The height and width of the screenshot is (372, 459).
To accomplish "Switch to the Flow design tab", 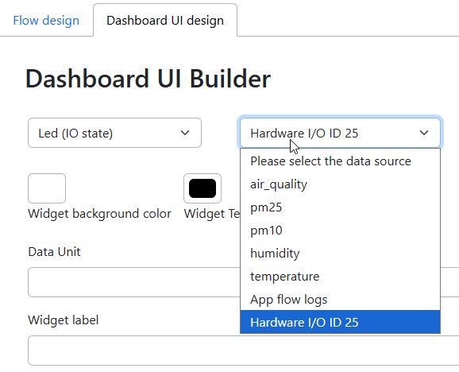I will tap(46, 21).
